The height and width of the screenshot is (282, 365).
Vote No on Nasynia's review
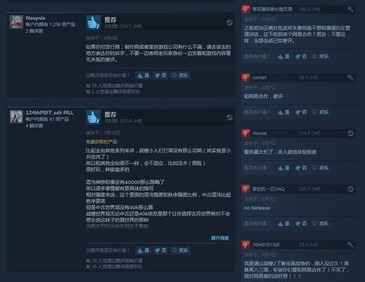161,76
